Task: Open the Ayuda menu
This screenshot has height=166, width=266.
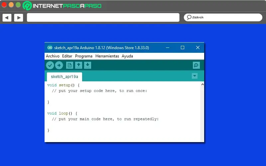Action: point(127,56)
